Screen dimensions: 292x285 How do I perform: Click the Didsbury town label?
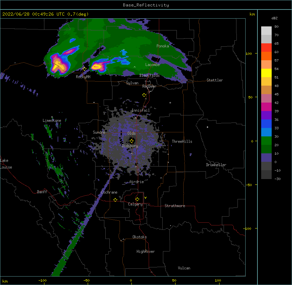(130, 146)
